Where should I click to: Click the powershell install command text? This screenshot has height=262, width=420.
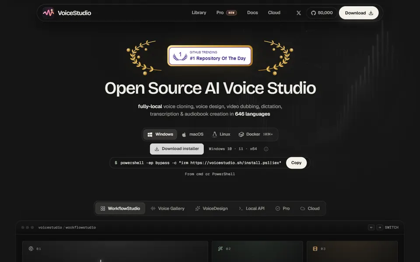pyautogui.click(x=201, y=163)
